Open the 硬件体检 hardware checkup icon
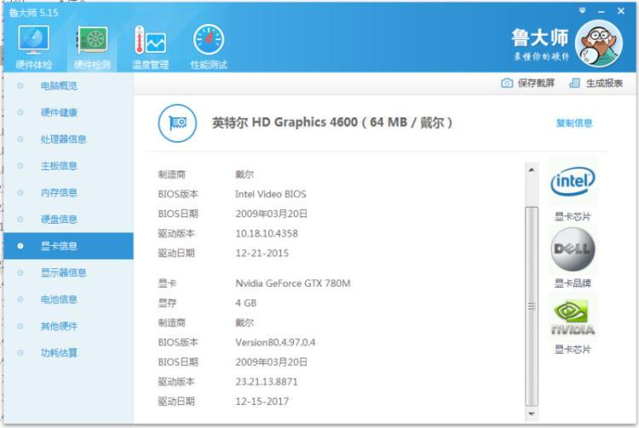 pos(34,40)
